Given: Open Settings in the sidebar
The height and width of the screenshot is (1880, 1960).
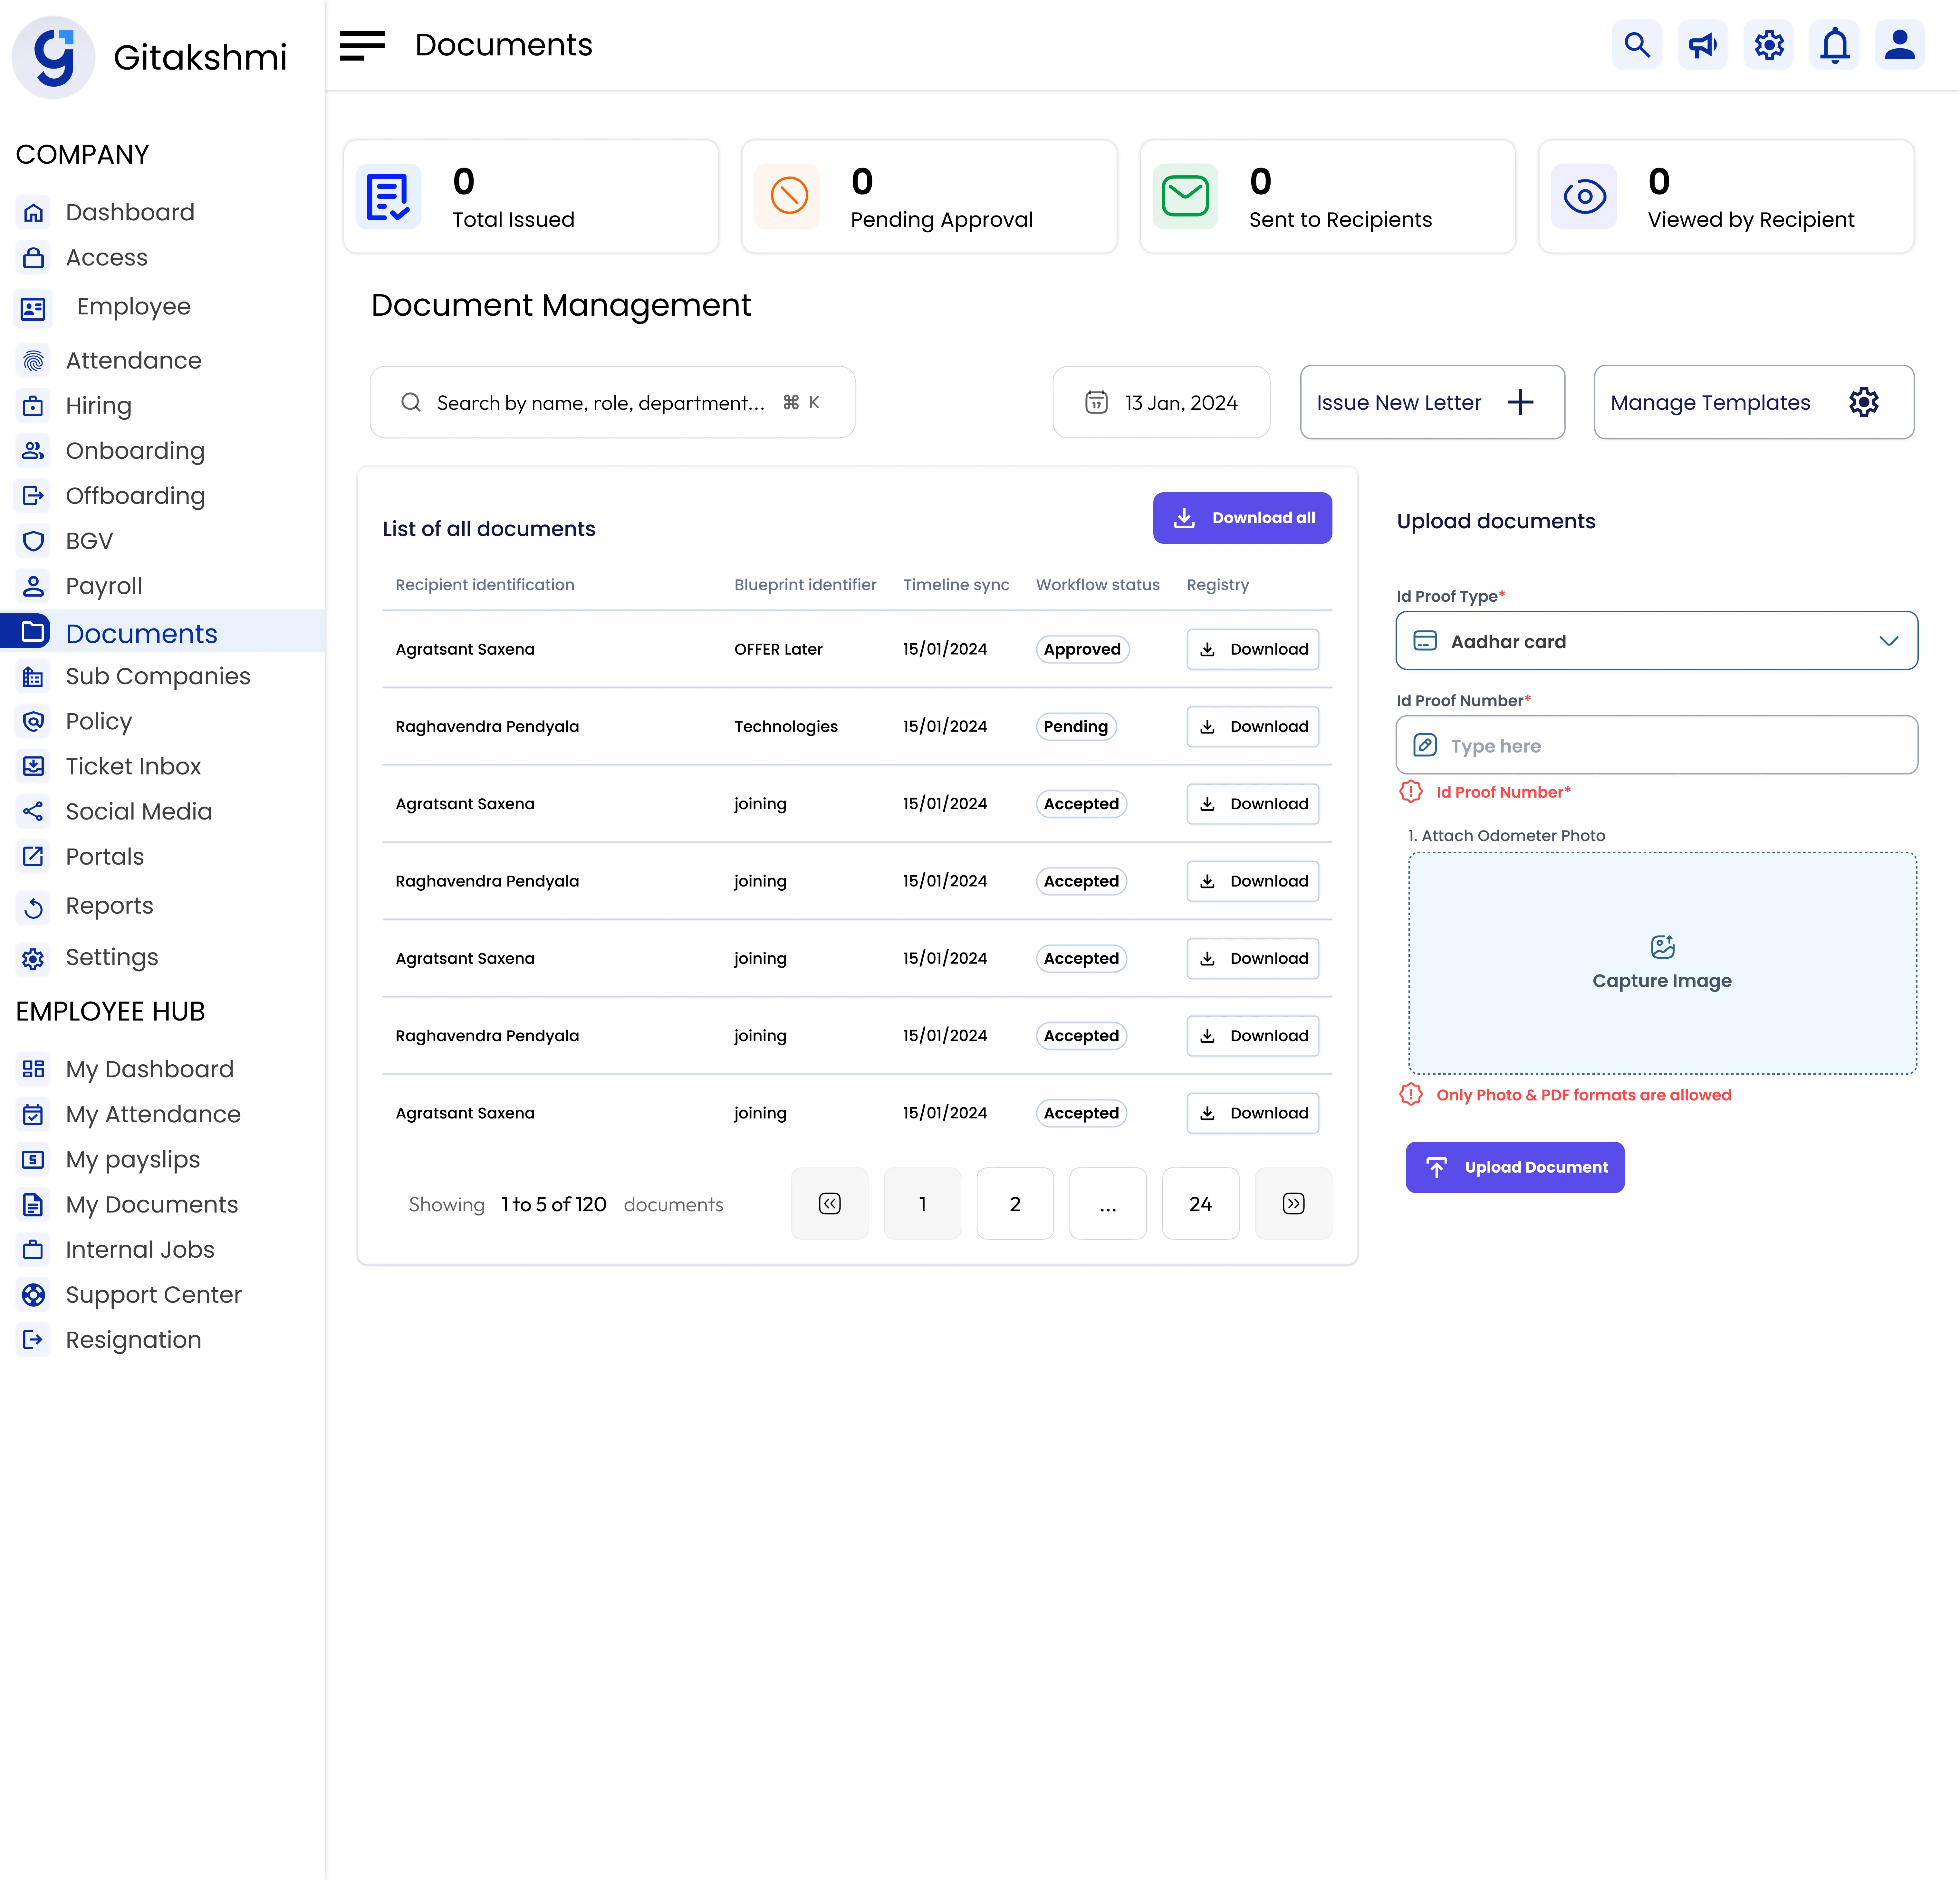Looking at the screenshot, I should (112, 958).
